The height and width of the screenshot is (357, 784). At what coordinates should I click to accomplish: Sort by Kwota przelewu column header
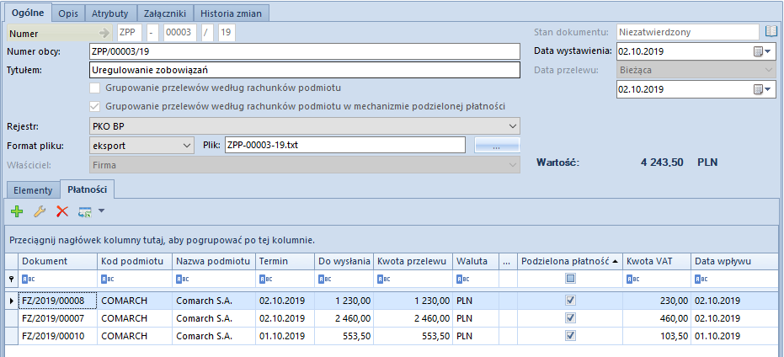413,261
